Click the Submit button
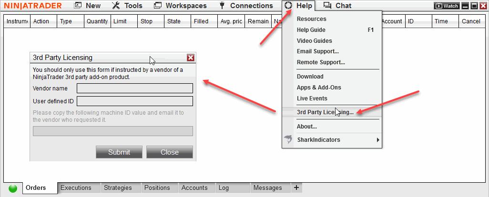Image resolution: width=489 pixels, height=197 pixels. coord(119,152)
